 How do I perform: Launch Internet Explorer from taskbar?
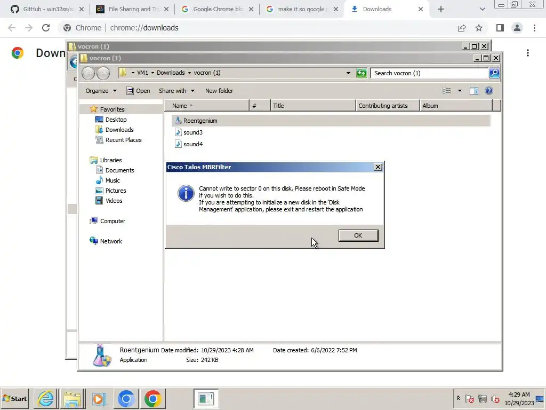tap(46, 398)
